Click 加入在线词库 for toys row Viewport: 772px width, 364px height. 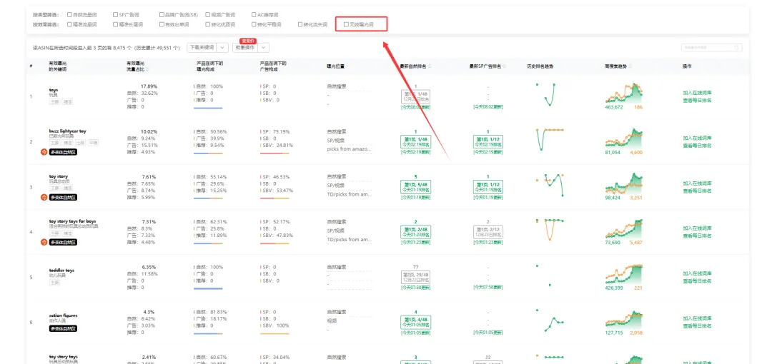(x=697, y=93)
